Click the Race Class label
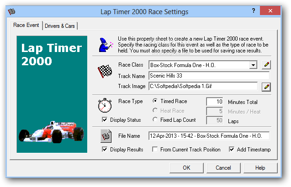 pos(131,65)
